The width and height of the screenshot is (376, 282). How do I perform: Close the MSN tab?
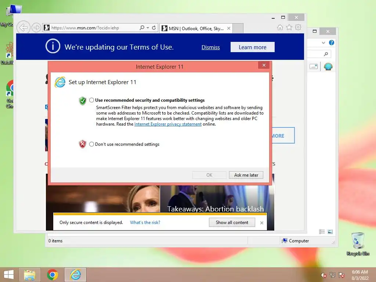(229, 28)
